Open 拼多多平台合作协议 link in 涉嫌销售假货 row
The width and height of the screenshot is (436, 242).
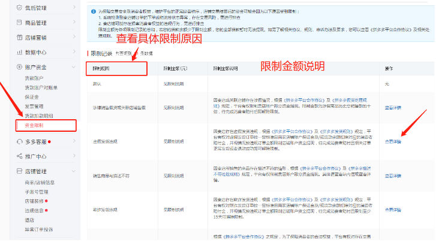tap(304, 100)
